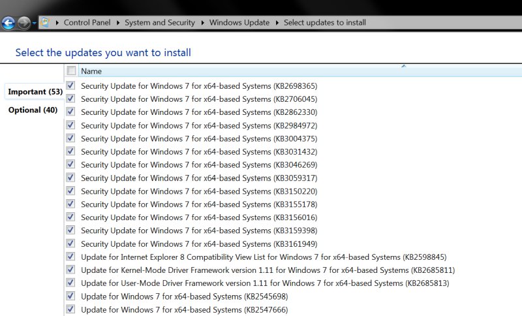The width and height of the screenshot is (522, 316).
Task: Switch to the Important (53) tab
Action: pos(35,91)
